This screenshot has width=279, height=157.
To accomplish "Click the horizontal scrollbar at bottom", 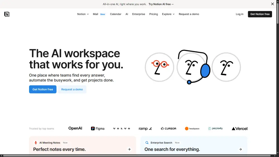I will pyautogui.click(x=137, y=156).
